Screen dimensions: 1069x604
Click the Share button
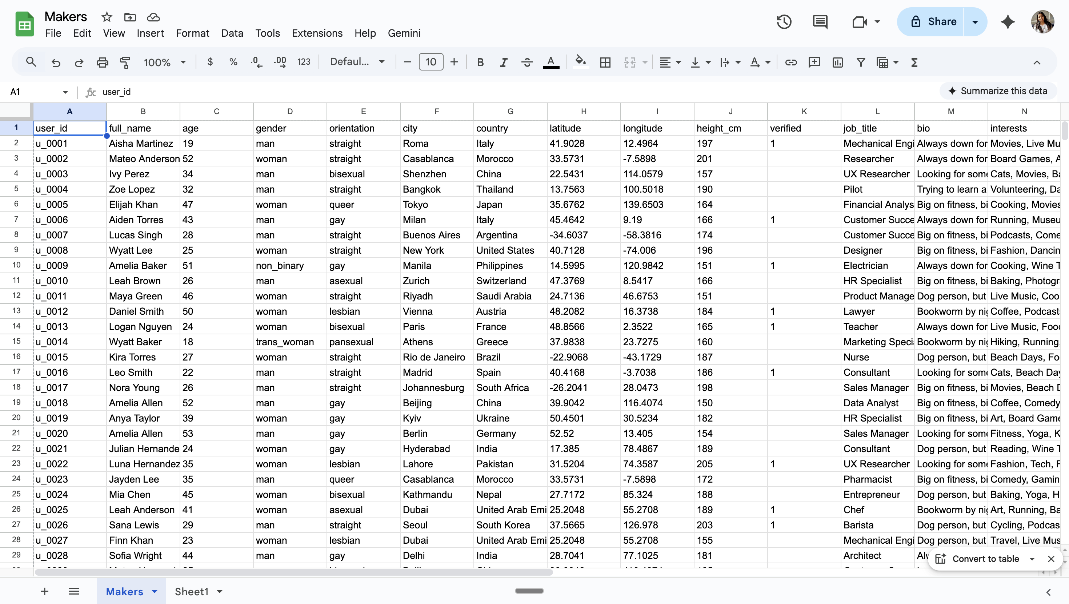tap(933, 21)
